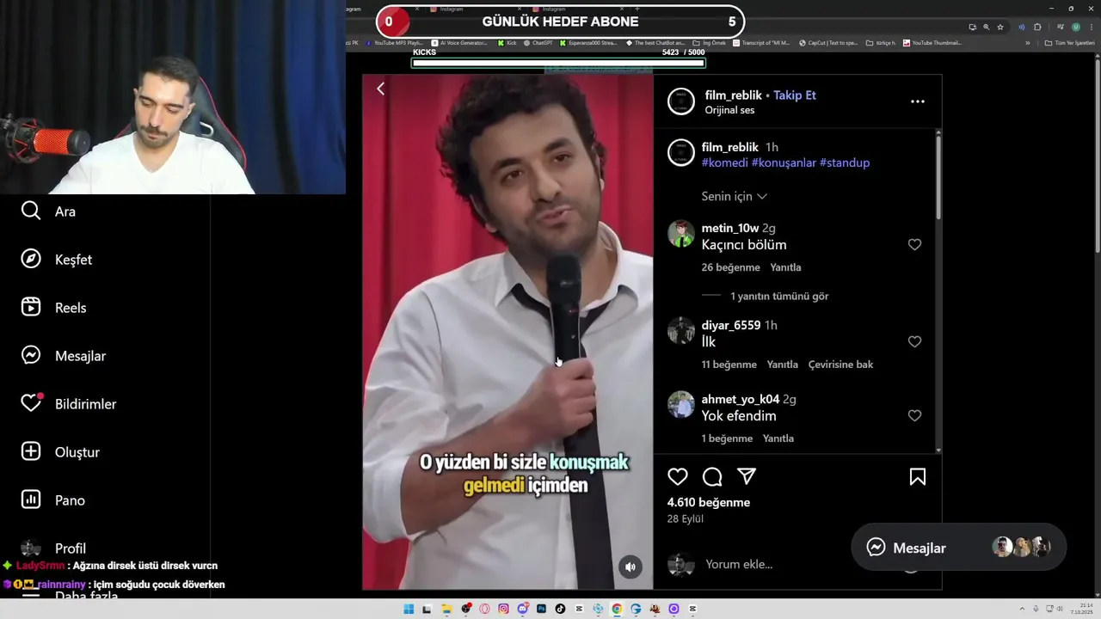Open Opera browser from taskbar

(x=484, y=609)
